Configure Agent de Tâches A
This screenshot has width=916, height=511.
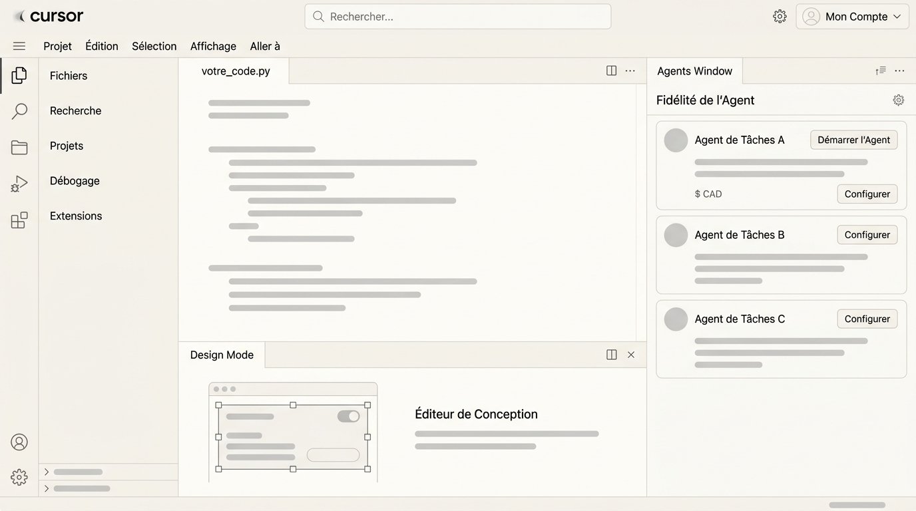coord(867,194)
